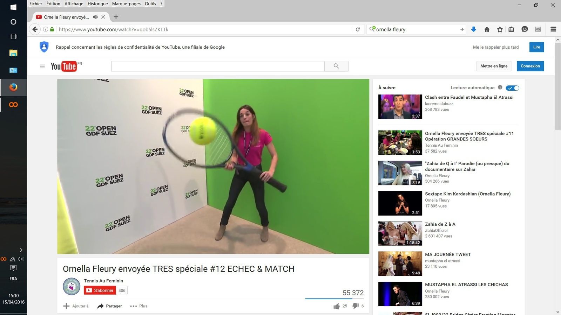Open the Firefox hamburger menu

553,29
